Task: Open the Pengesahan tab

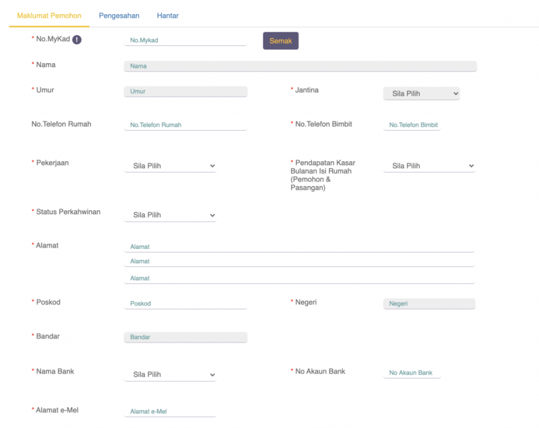Action: [x=119, y=16]
